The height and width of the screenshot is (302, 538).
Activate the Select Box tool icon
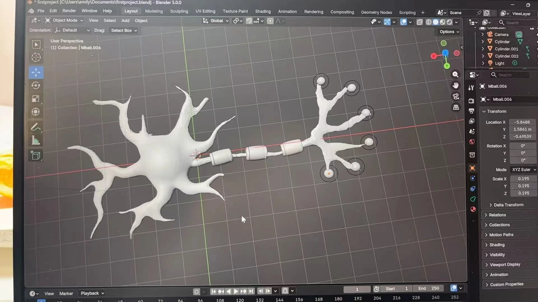(x=36, y=44)
